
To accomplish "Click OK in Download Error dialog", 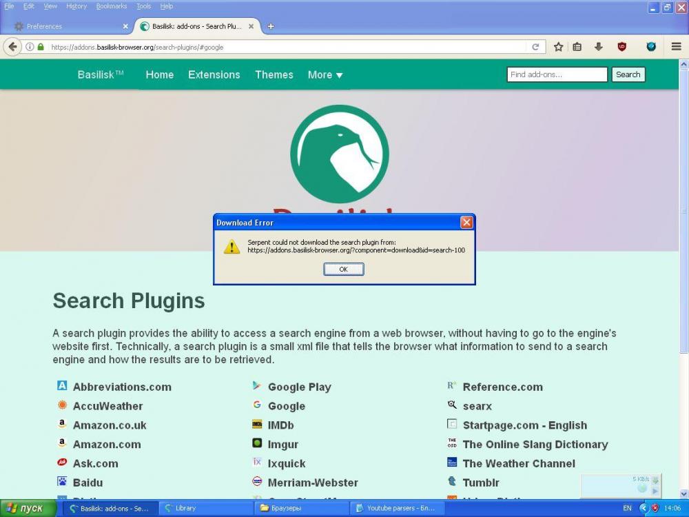I will click(x=344, y=269).
